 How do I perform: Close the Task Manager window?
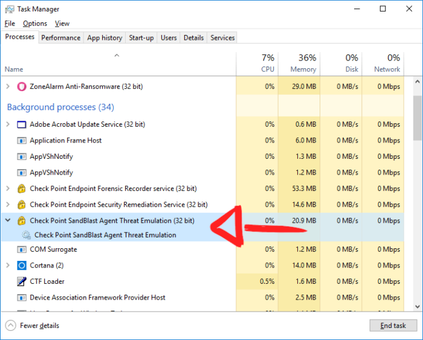[409, 9]
